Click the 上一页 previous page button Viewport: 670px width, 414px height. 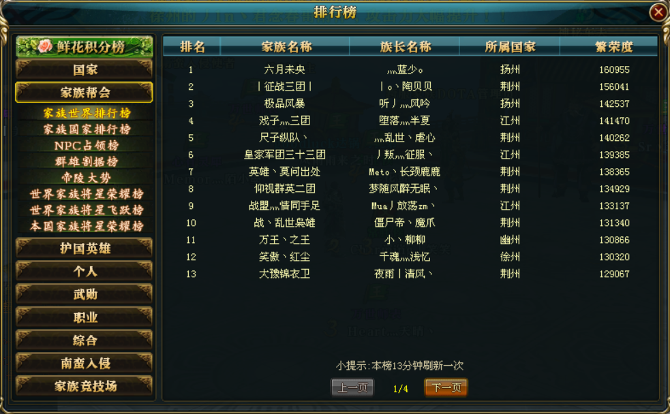pos(352,387)
